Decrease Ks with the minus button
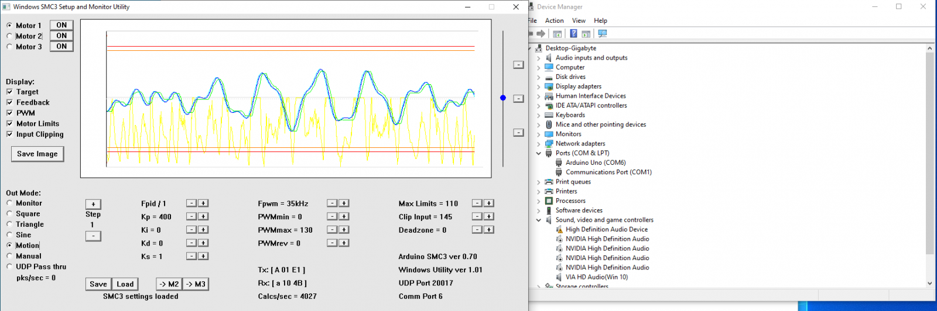Screen dimensions: 937x311 point(191,256)
